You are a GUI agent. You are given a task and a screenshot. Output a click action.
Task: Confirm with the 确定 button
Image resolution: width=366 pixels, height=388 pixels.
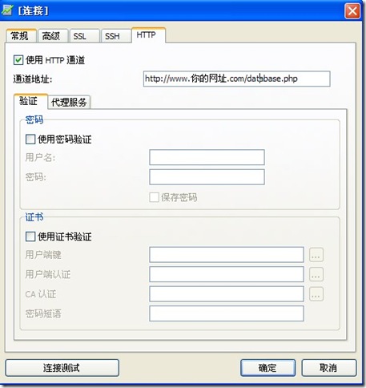click(x=267, y=368)
